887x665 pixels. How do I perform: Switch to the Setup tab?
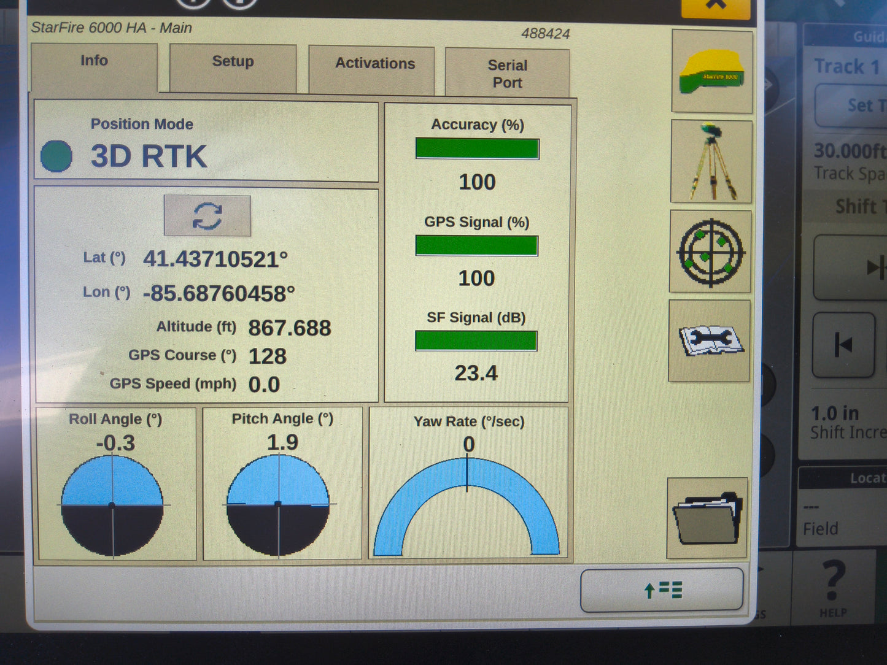tap(233, 68)
